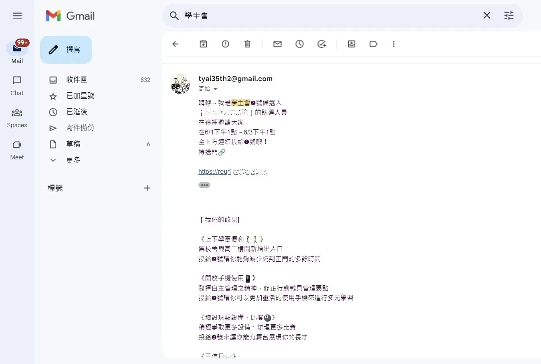Delete this email with trash icon
The width and height of the screenshot is (541, 364).
(248, 44)
